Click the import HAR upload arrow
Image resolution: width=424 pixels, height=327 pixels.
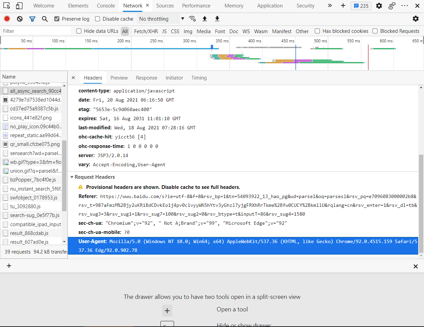[205, 19]
